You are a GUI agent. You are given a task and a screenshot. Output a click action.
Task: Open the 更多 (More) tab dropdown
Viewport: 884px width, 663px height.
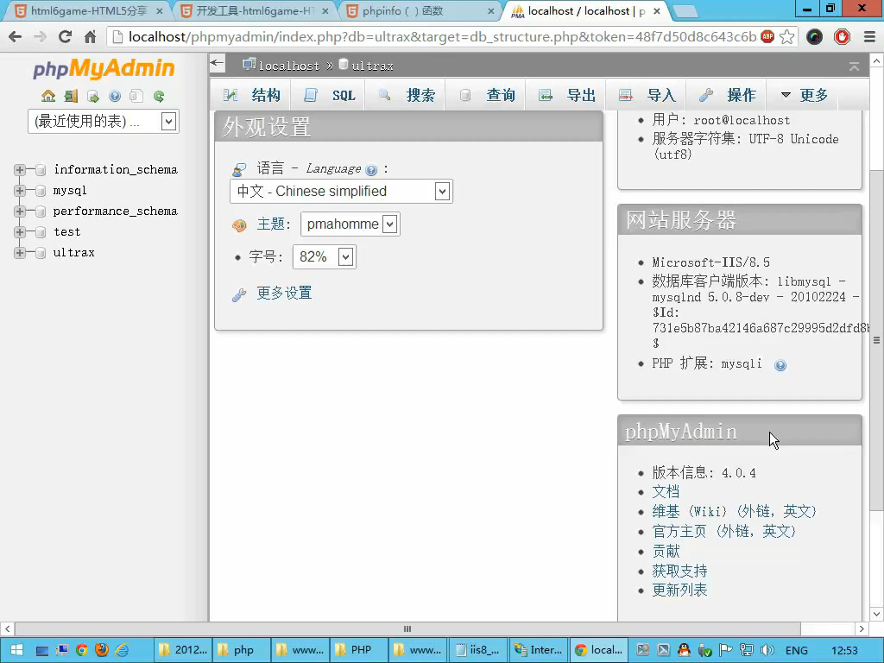tap(804, 95)
